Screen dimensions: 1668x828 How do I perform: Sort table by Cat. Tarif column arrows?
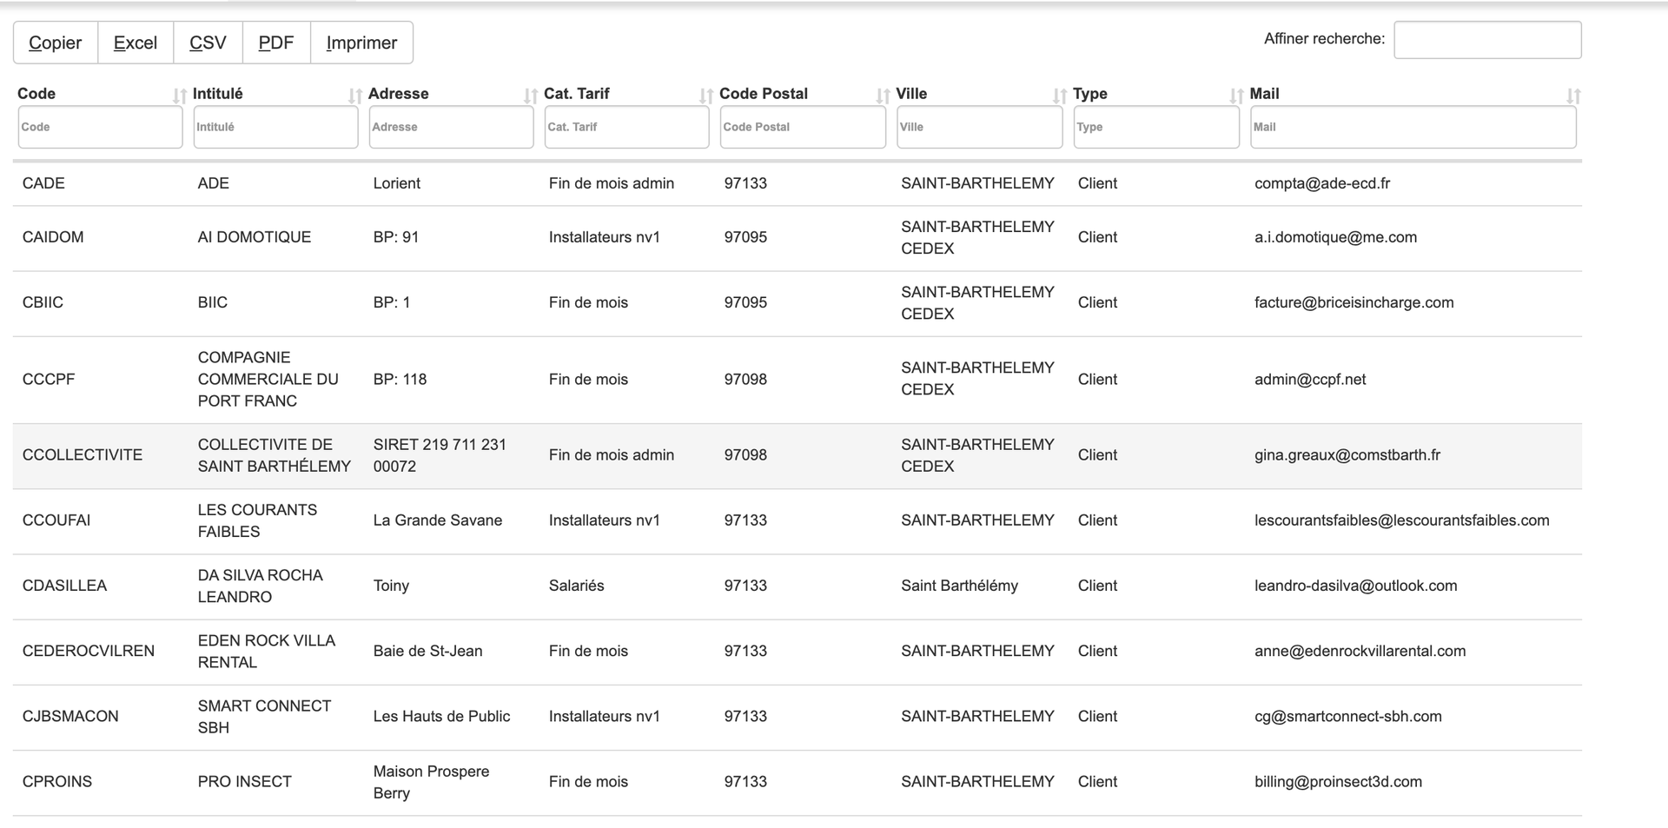(705, 96)
